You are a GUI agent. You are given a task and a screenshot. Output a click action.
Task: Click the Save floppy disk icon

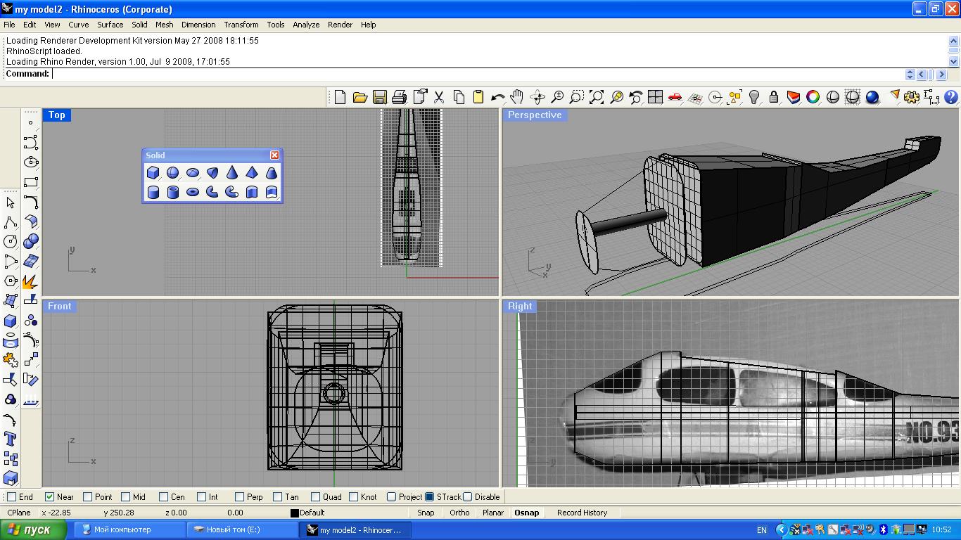[379, 97]
